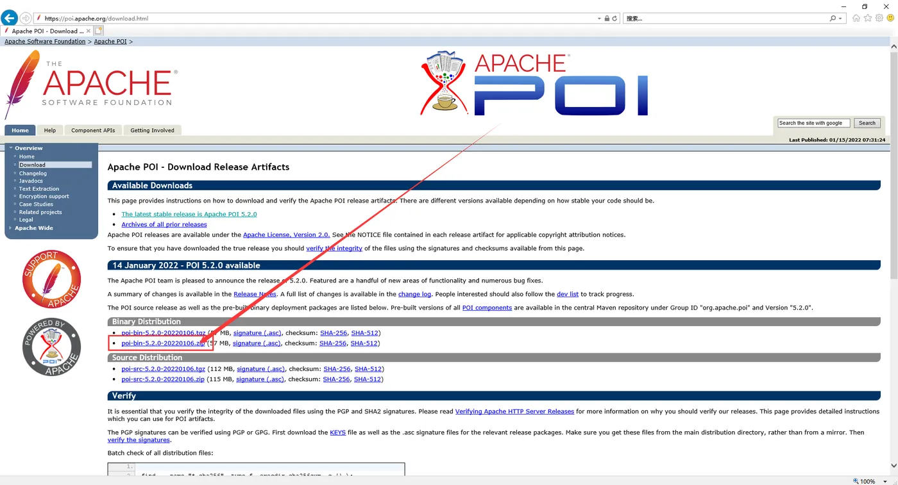The width and height of the screenshot is (898, 485).
Task: Open the verify the integrity link
Action: click(334, 248)
